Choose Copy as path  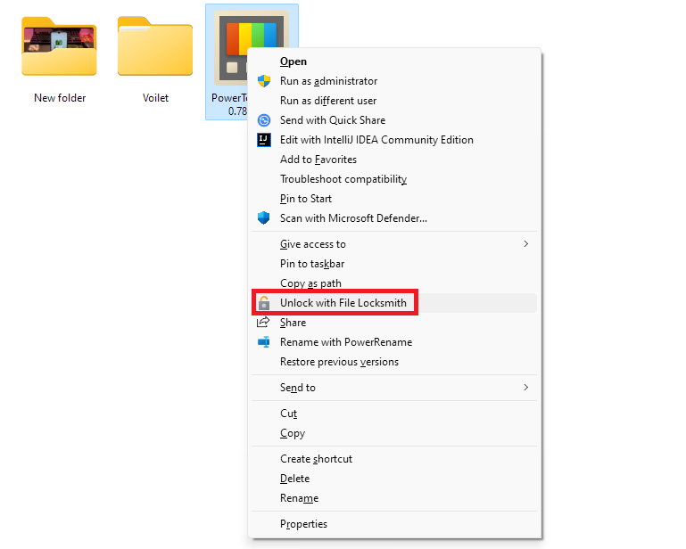pyautogui.click(x=310, y=283)
